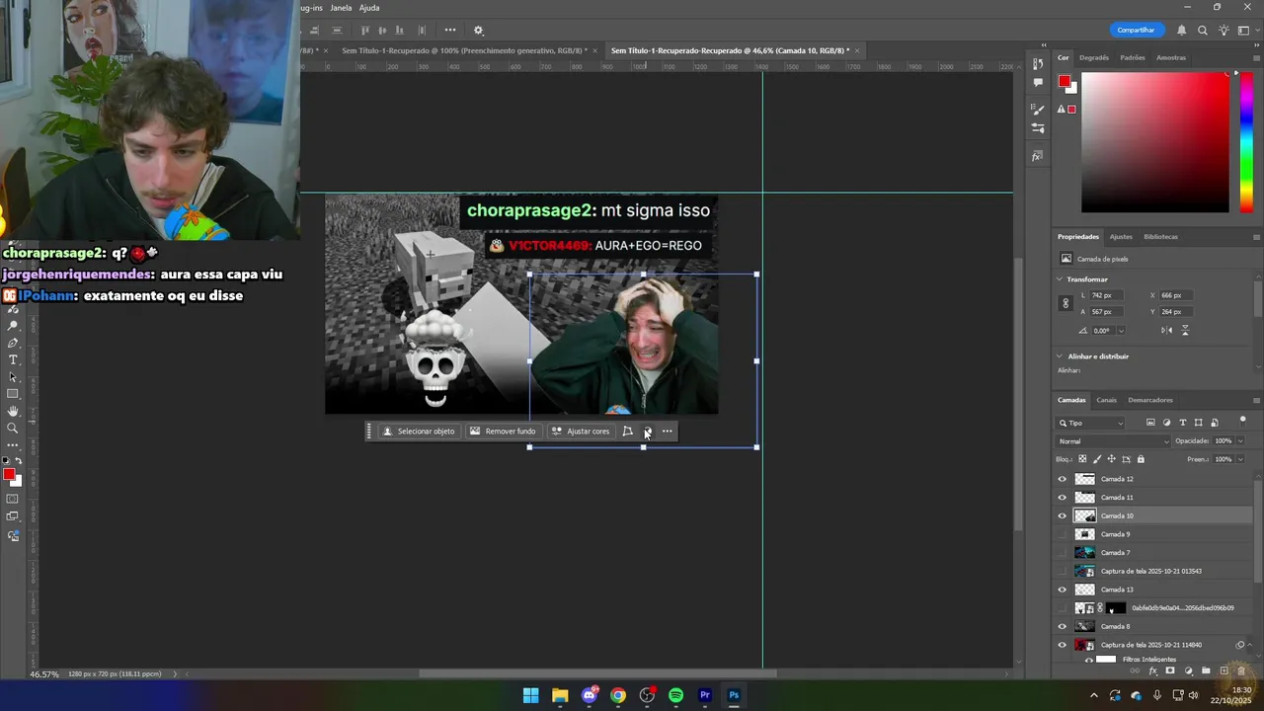Open the search magnifier in top bar
Image resolution: width=1264 pixels, height=711 pixels.
point(1203,31)
